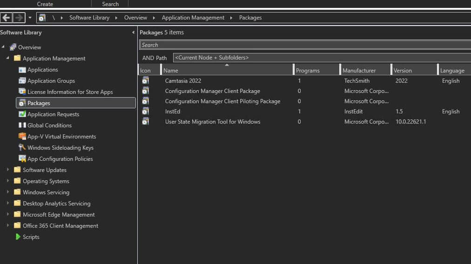Image resolution: width=471 pixels, height=264 pixels.
Task: Click Packages in the breadcrumb path
Action: pyautogui.click(x=250, y=18)
